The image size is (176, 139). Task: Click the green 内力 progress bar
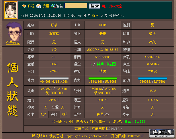103,78
